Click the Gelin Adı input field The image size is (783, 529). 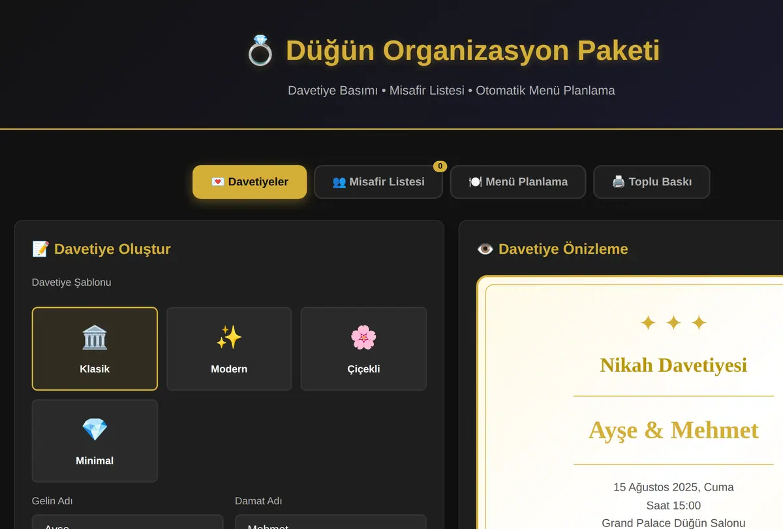tap(127, 522)
